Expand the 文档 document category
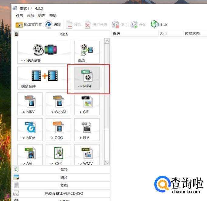This screenshot has height=201, width=207. (x=61, y=186)
